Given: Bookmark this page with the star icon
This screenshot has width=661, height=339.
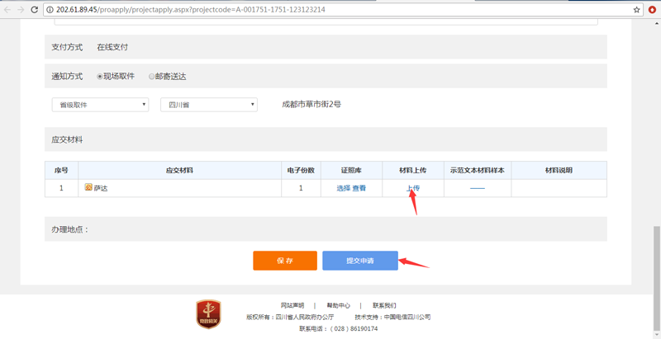Looking at the screenshot, I should pyautogui.click(x=636, y=10).
